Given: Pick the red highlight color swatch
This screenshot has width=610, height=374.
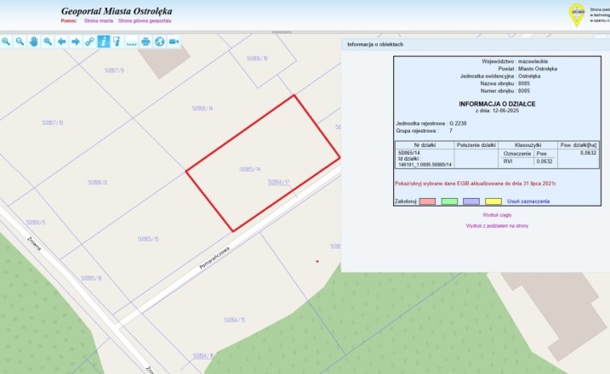Looking at the screenshot, I should tap(427, 201).
